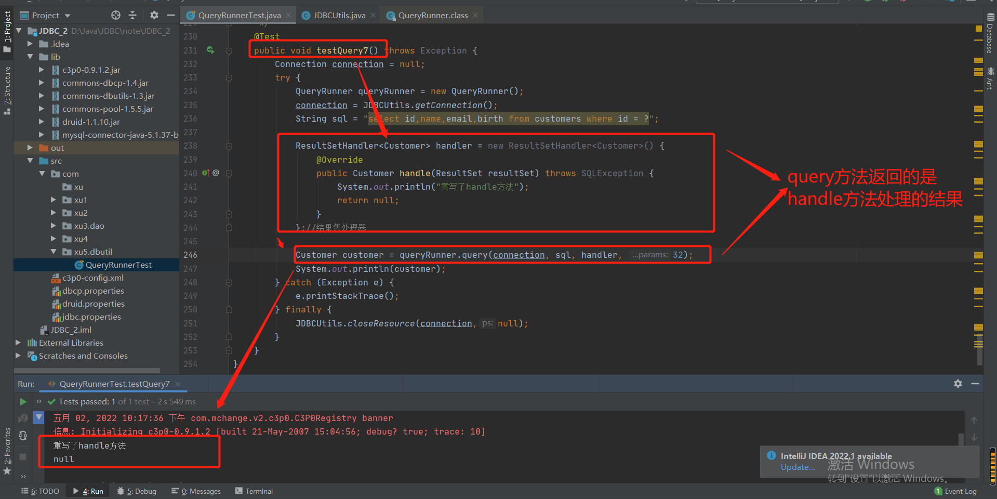Switch to QueryRunner.class tab
Screen dimensions: 997x499
[433, 15]
